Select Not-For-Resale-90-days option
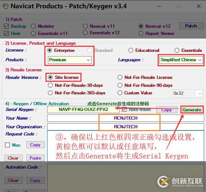The height and width of the screenshot is (192, 206). [120, 85]
